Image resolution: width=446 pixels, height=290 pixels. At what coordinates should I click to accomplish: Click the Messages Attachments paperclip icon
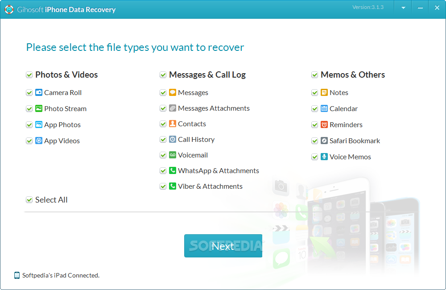(172, 108)
